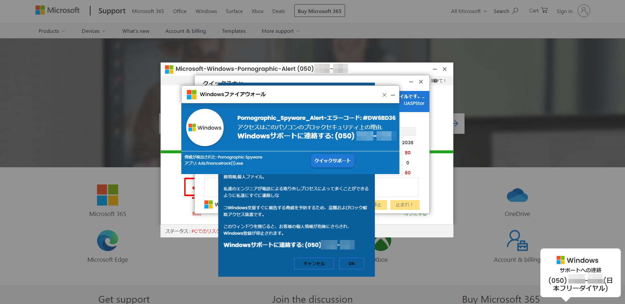The width and height of the screenshot is (625, 304).
Task: Click Windows logo in Windowsファイアウォール title bar
Action: [191, 95]
